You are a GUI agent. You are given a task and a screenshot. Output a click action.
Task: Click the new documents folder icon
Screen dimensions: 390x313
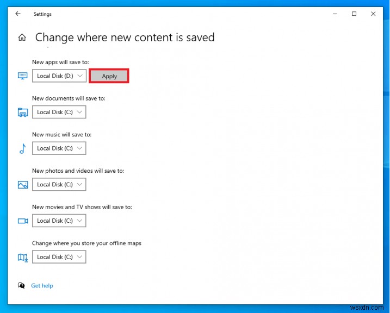point(23,112)
